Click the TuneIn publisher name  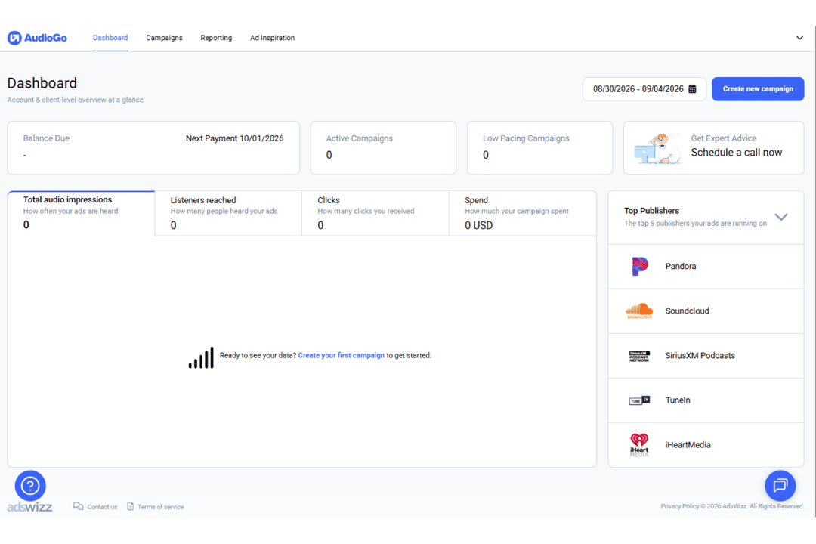point(678,400)
